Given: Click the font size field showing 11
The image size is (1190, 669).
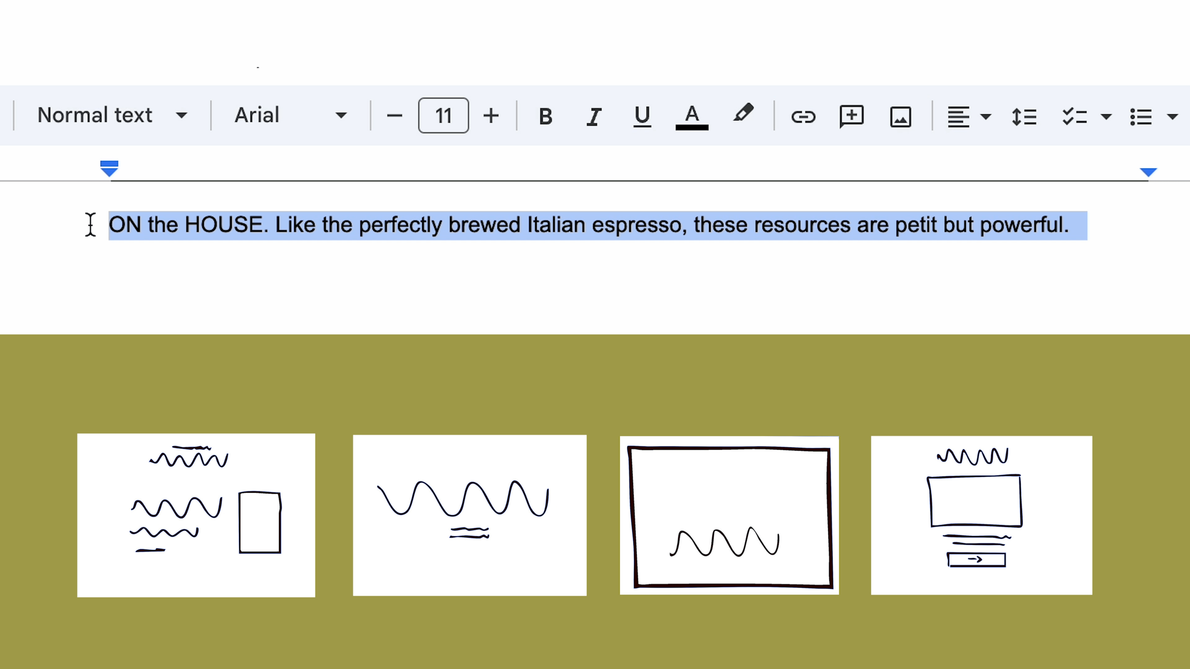Looking at the screenshot, I should pyautogui.click(x=443, y=116).
